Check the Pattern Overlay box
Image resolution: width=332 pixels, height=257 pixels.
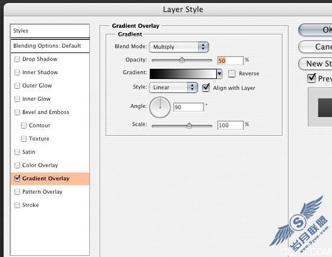(x=17, y=192)
